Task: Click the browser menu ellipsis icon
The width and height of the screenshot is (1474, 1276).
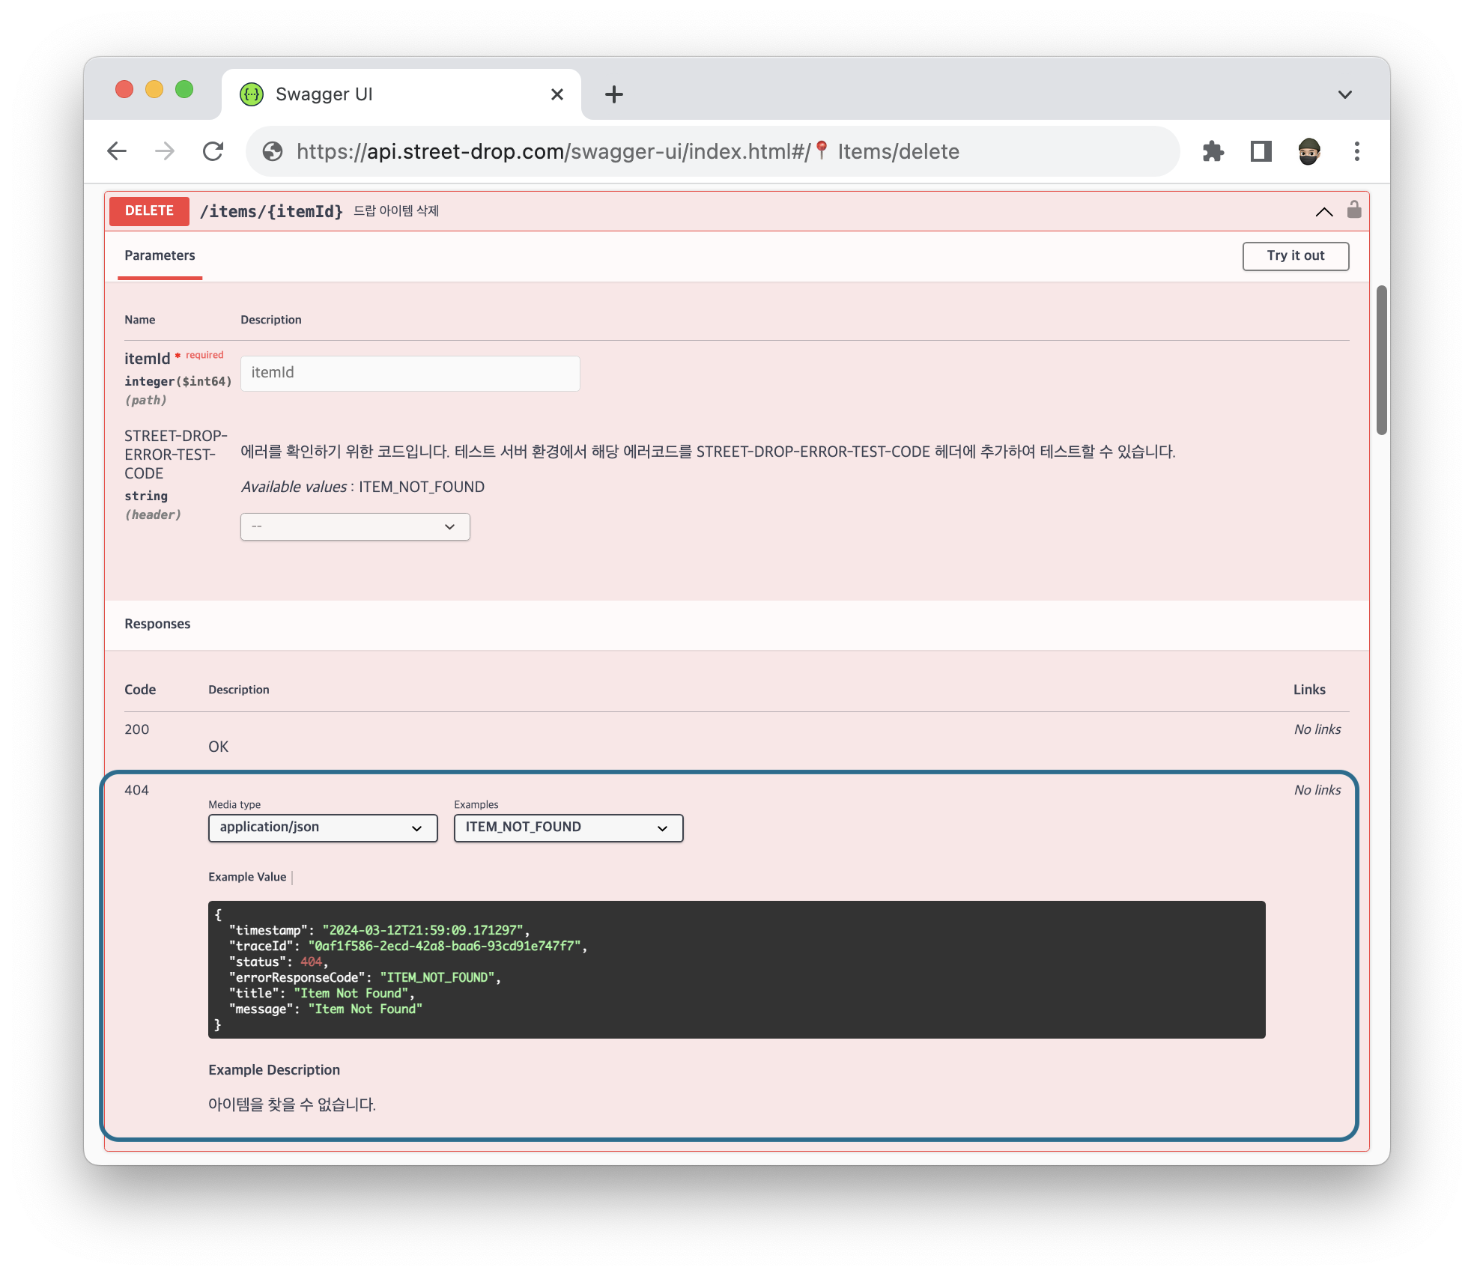Action: [1356, 152]
